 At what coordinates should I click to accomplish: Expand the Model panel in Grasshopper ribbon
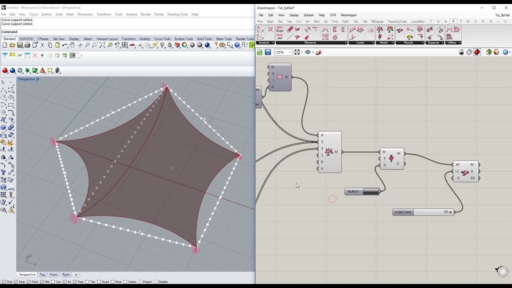[x=392, y=42]
